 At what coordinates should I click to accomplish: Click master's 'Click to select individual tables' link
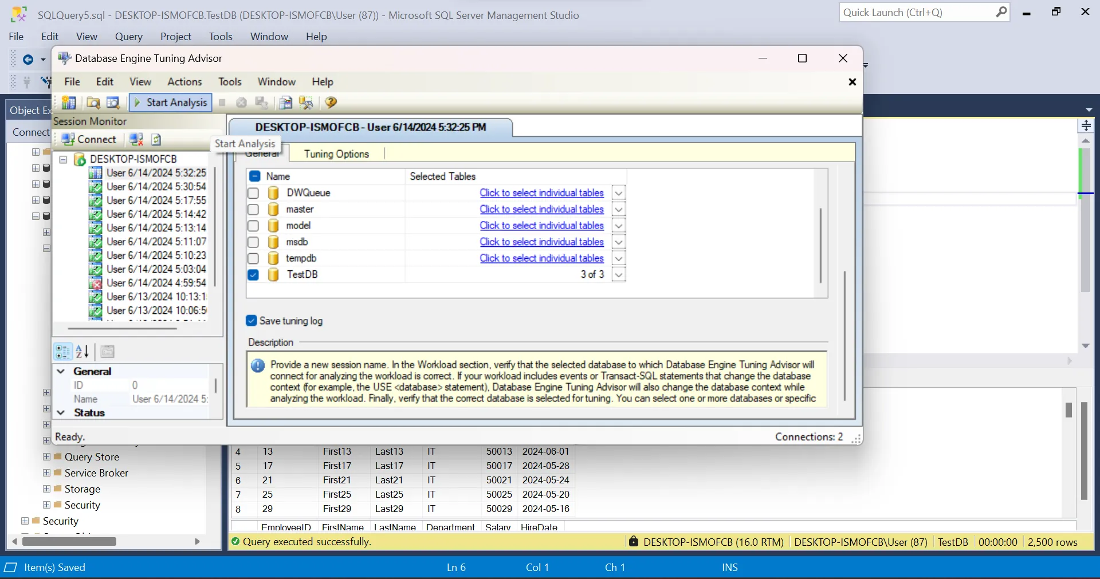[541, 210]
